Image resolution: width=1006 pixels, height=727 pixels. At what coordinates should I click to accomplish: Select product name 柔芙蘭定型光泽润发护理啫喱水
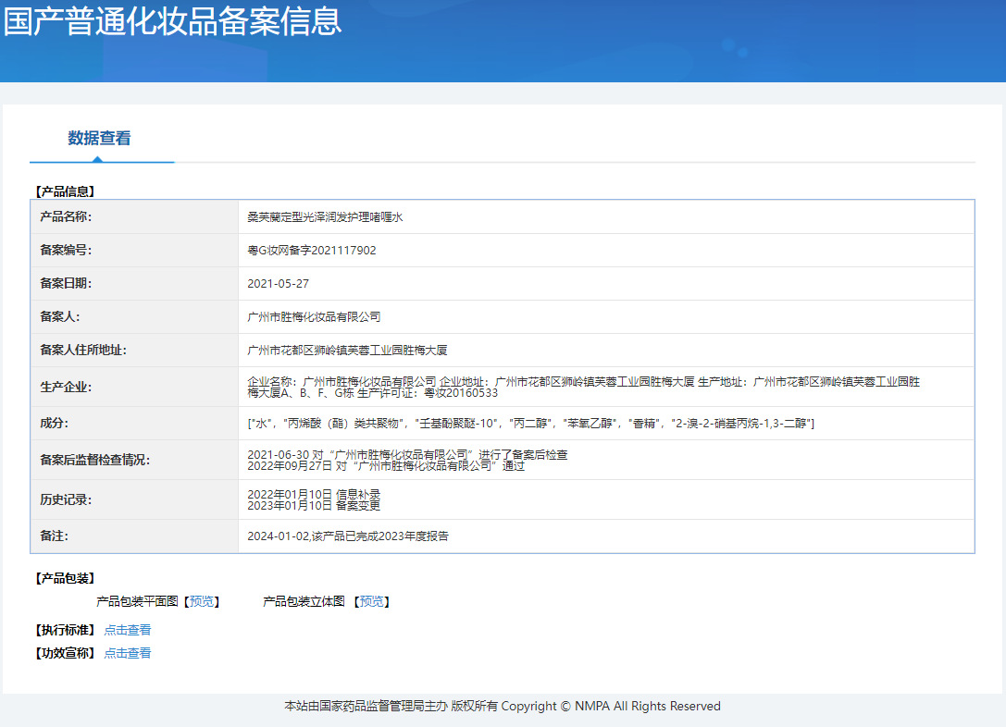(x=325, y=217)
